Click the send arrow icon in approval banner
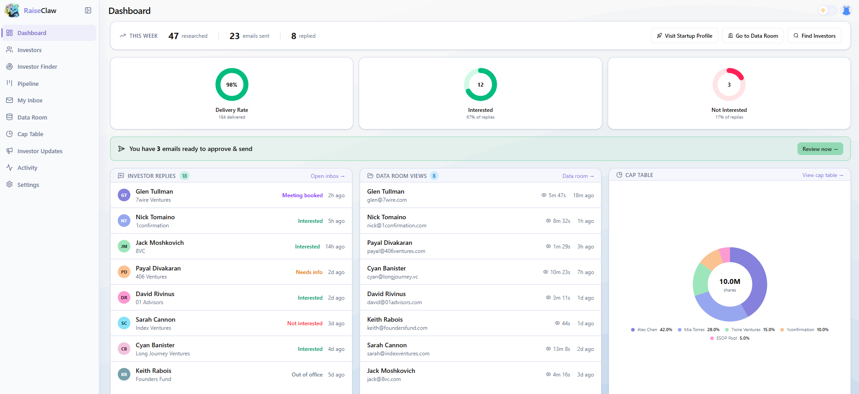This screenshot has height=394, width=859. [121, 149]
